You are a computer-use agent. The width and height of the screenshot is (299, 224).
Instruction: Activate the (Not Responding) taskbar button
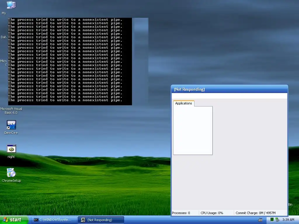(x=101, y=220)
